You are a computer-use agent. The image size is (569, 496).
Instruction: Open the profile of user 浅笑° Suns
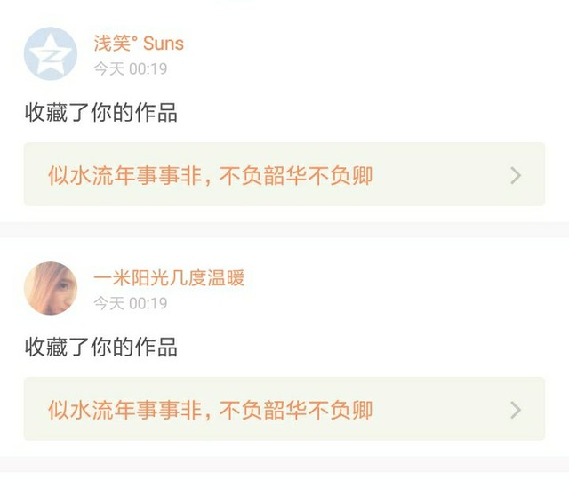(x=139, y=44)
